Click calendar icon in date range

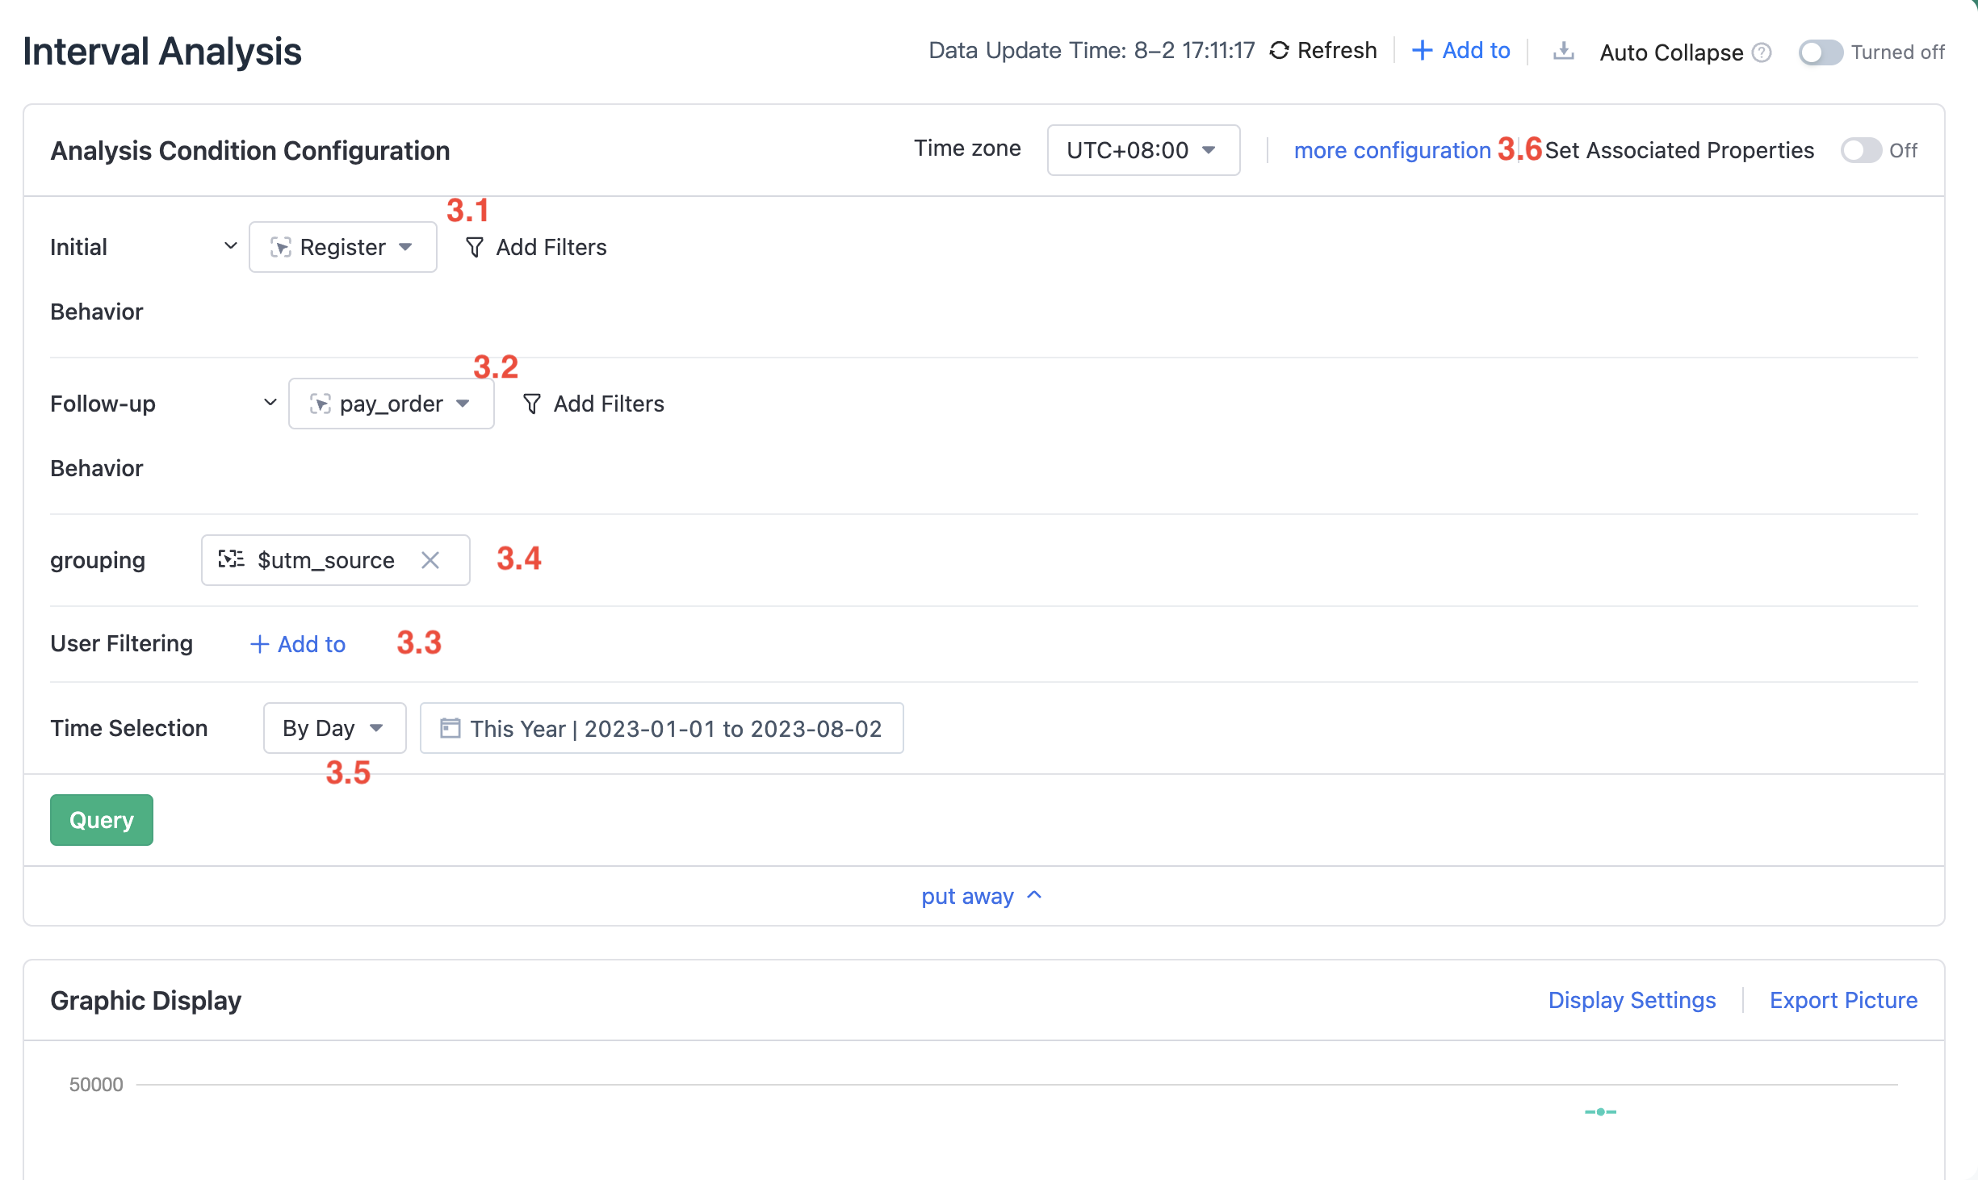[450, 728]
